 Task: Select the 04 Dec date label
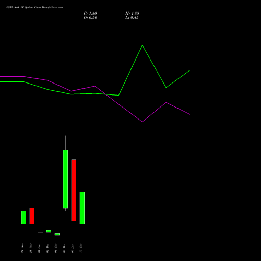point(56,248)
